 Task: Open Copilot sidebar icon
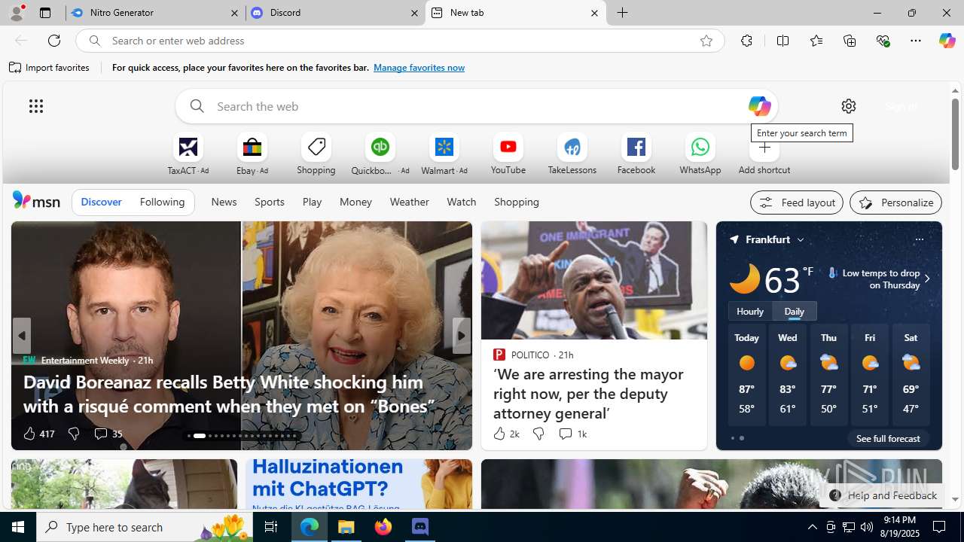[947, 41]
